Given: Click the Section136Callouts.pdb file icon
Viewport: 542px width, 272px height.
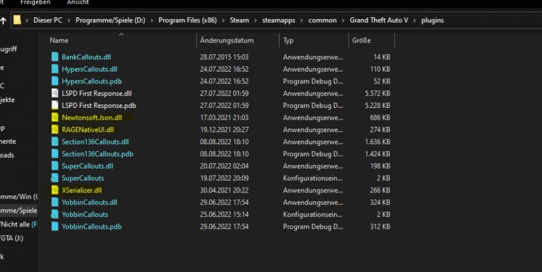Looking at the screenshot, I should pos(55,154).
